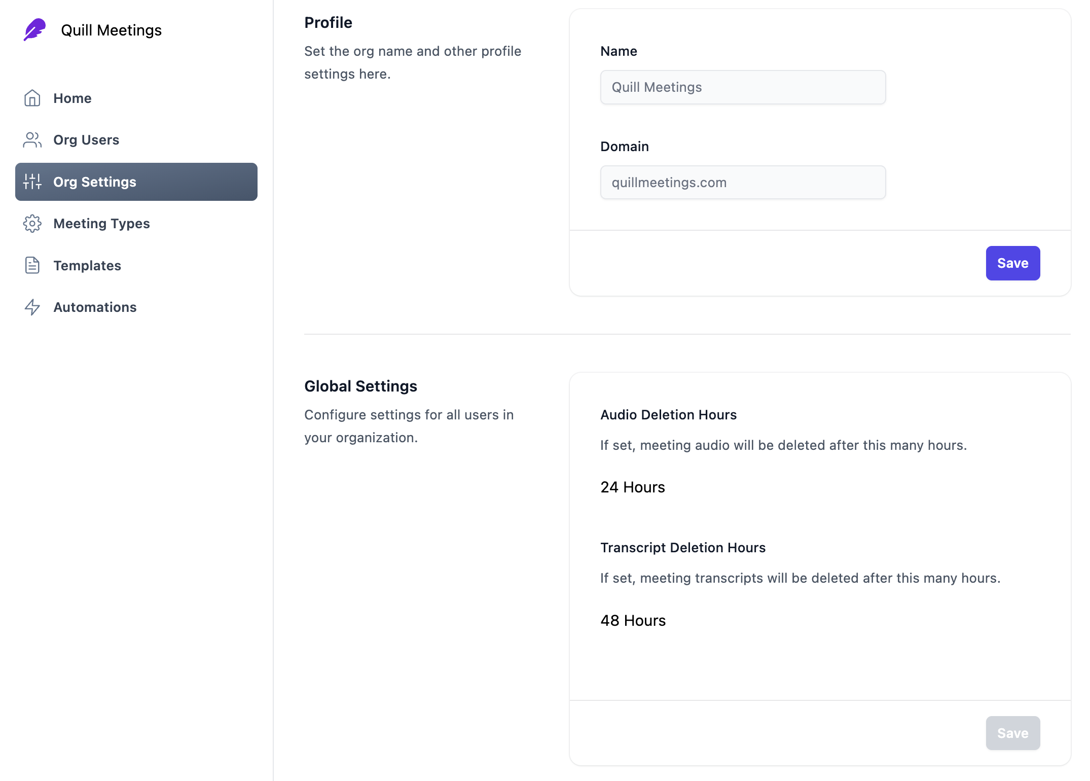Open the 24 Hours audio deletion selector
The width and height of the screenshot is (1090, 781).
[632, 487]
